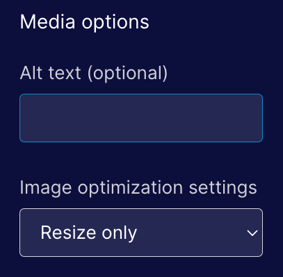Select the Media options heading

click(x=84, y=22)
